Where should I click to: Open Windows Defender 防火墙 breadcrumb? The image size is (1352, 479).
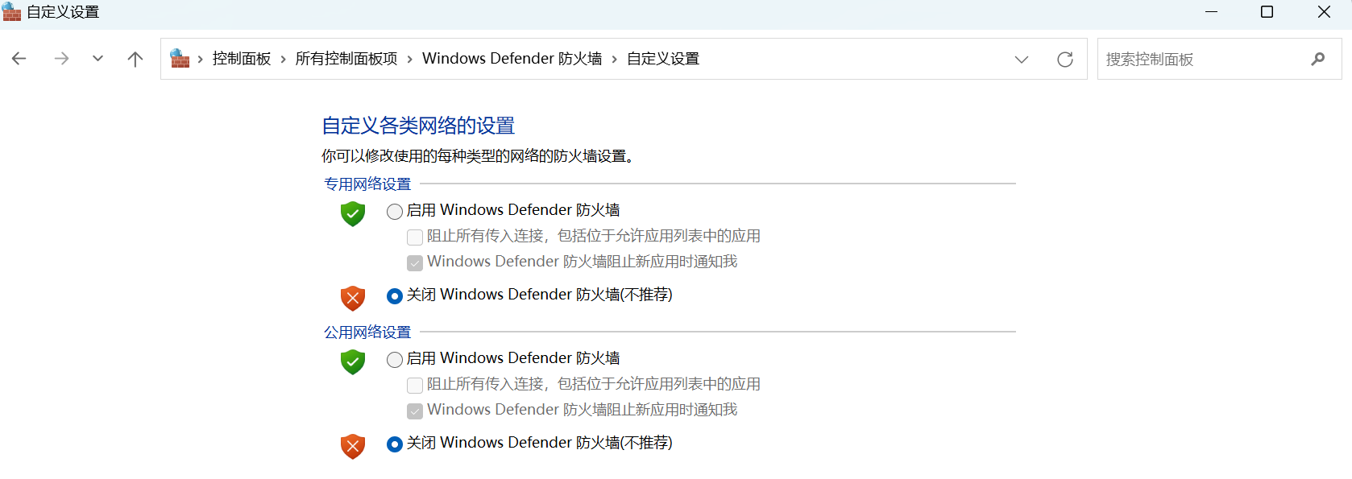click(x=512, y=59)
